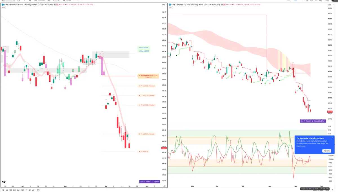Click the left chart's SHY Treasury Bond ETF title
Viewport: 338px width, 192px height.
click(x=28, y=5)
